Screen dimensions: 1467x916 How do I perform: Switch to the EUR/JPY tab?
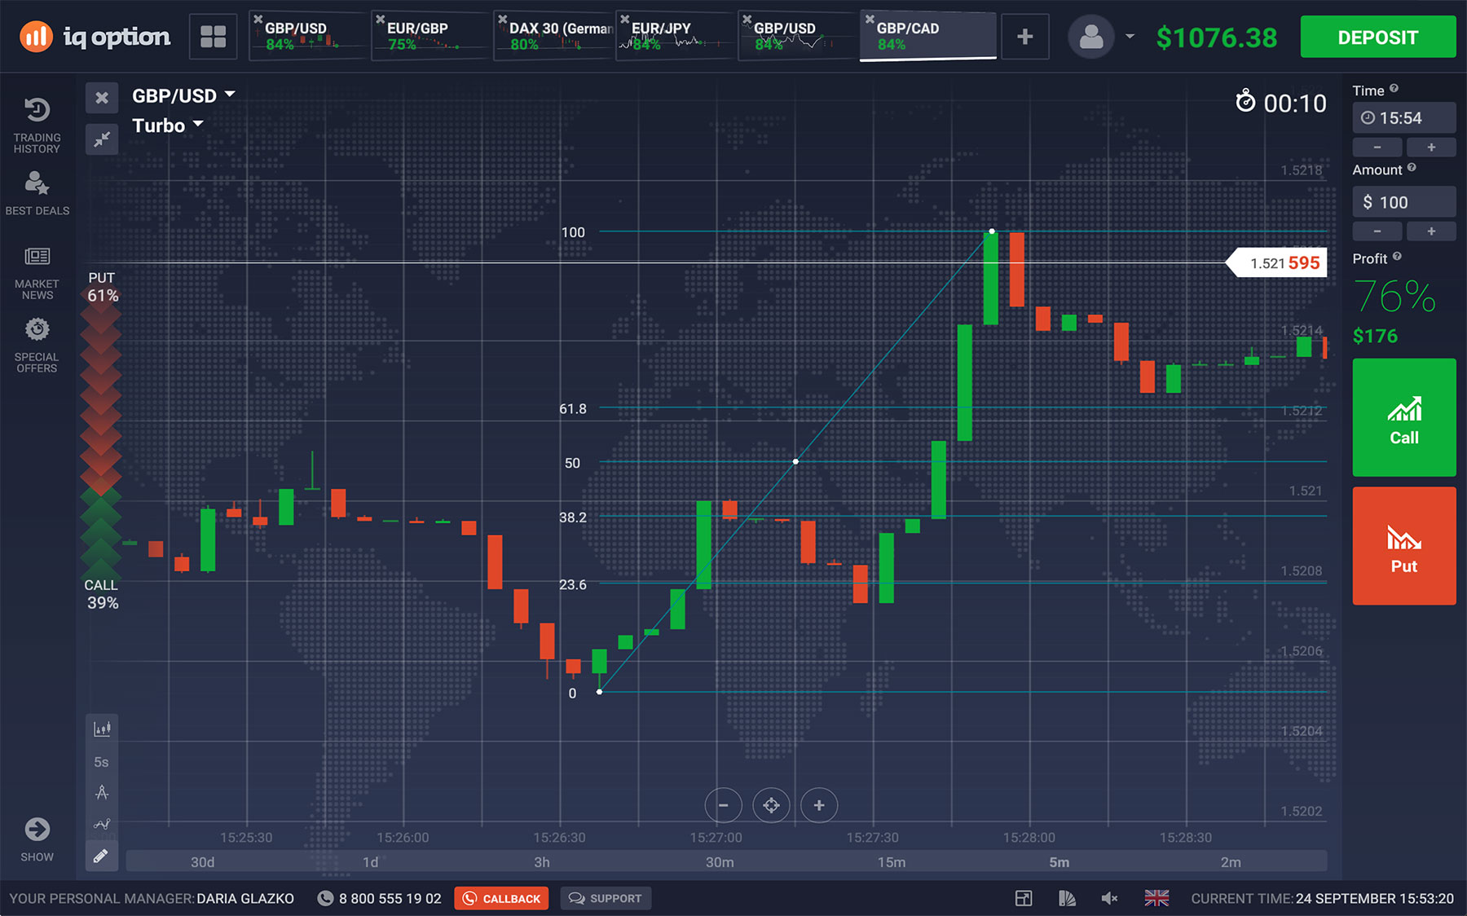(x=675, y=36)
